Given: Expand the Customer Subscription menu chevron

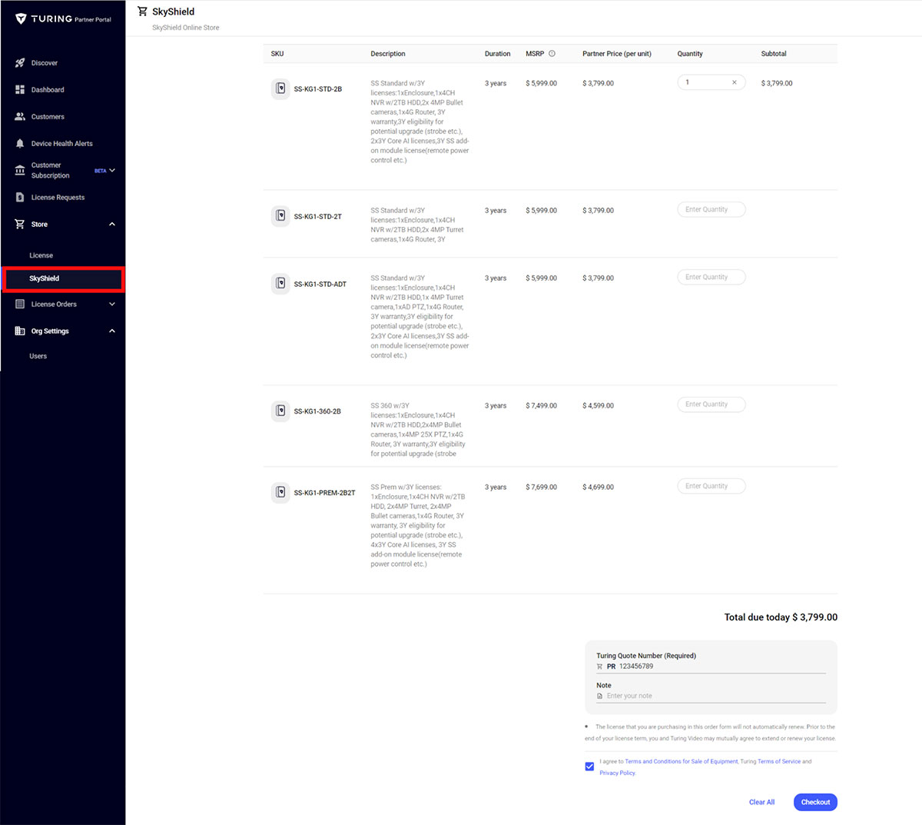Looking at the screenshot, I should (x=112, y=171).
